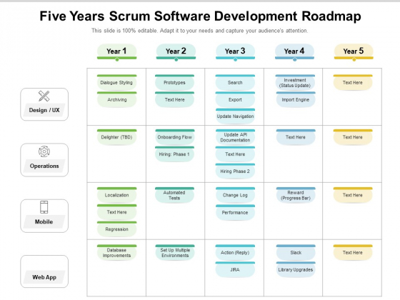Image resolution: width=400 pixels, height=300 pixels.
Task: Select the Action (Reply) item
Action: (x=235, y=252)
